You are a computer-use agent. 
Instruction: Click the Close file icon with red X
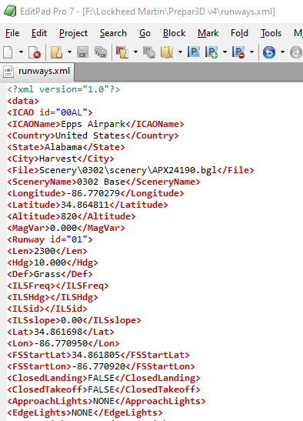click(x=35, y=52)
